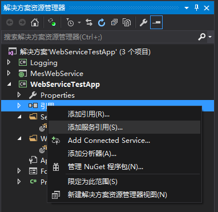The height and width of the screenshot is (212, 218).
Task: Collapse the WebServiceTestApp project node
Action: (9, 85)
